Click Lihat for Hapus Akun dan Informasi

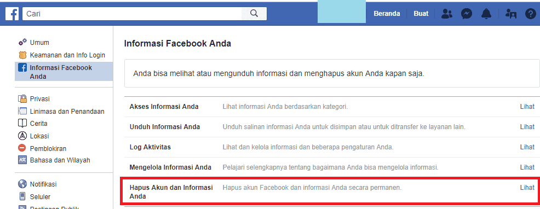pos(527,188)
